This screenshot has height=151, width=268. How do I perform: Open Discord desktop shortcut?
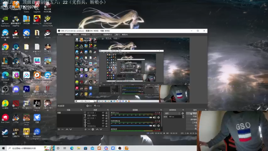click(x=16, y=91)
